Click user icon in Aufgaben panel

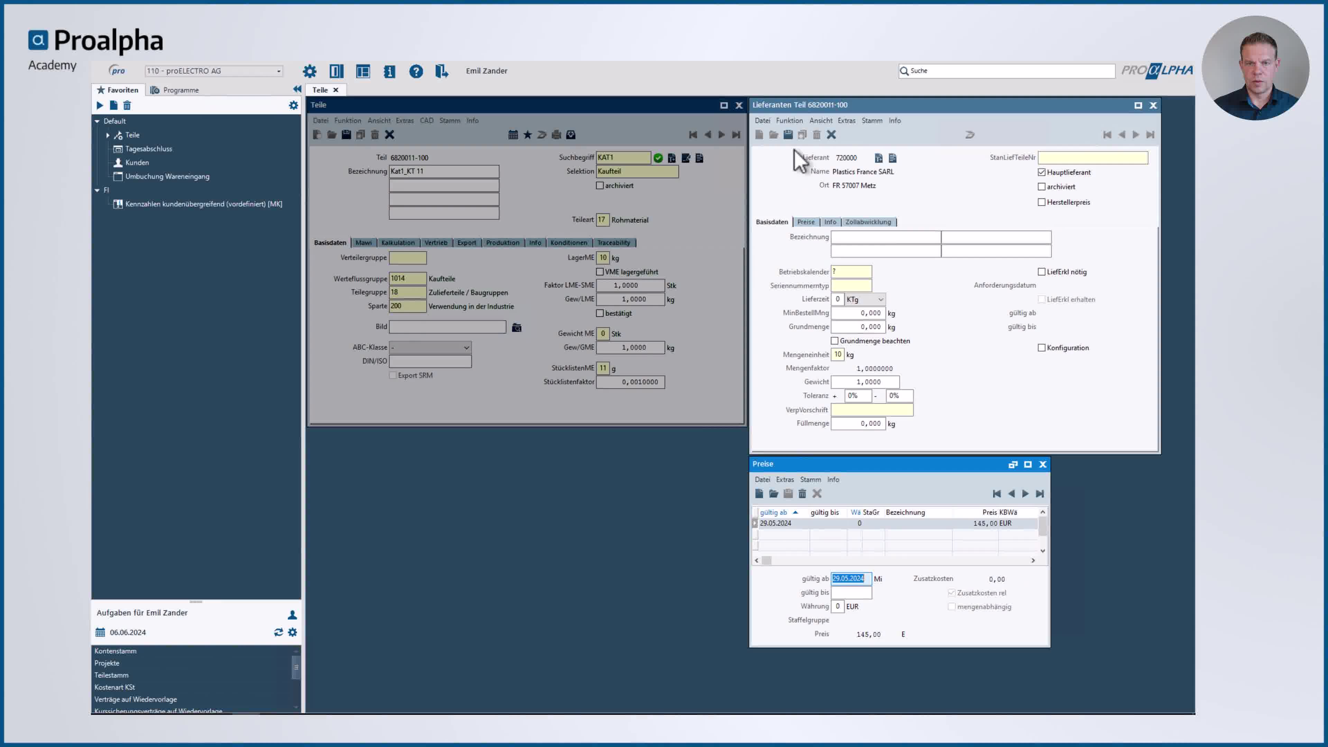(x=292, y=615)
